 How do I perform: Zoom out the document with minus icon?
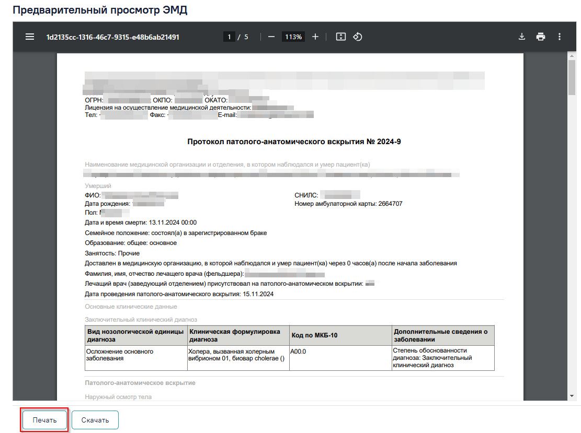pos(271,37)
